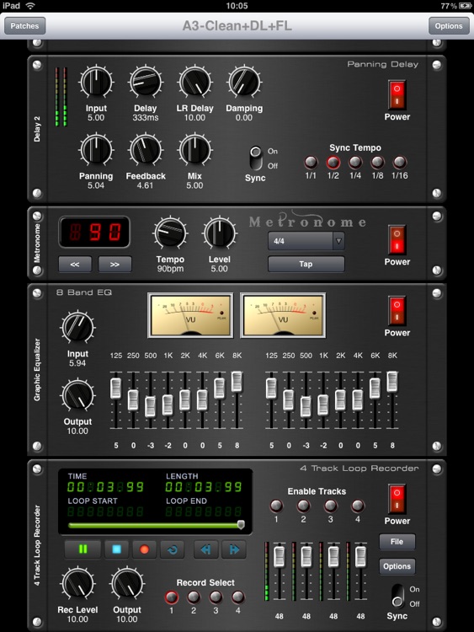Enable Track 1 in Enable Tracks
Screen dimensions: 474x632
coord(276,506)
